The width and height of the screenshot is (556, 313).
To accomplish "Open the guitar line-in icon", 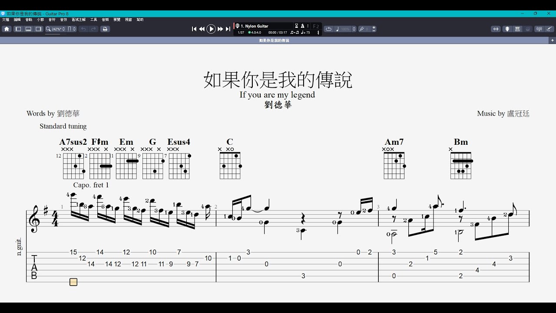I will pyautogui.click(x=549, y=29).
